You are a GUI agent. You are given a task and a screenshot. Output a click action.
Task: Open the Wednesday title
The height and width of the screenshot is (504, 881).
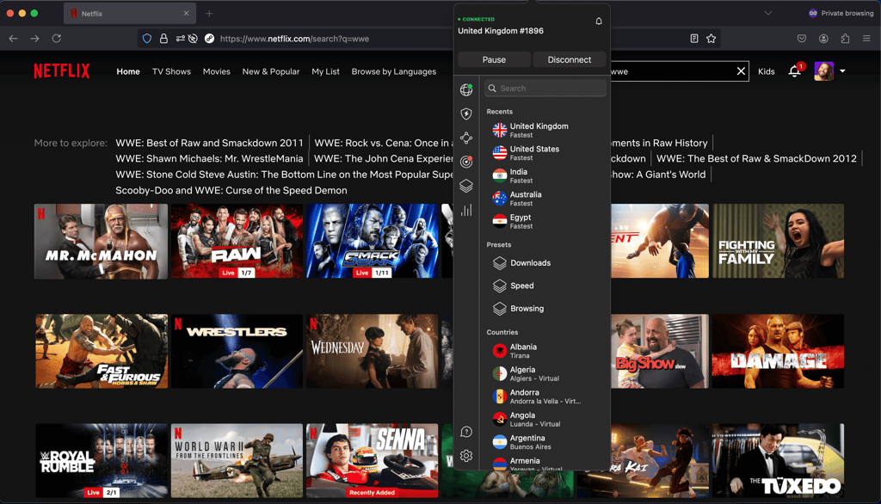pos(372,351)
